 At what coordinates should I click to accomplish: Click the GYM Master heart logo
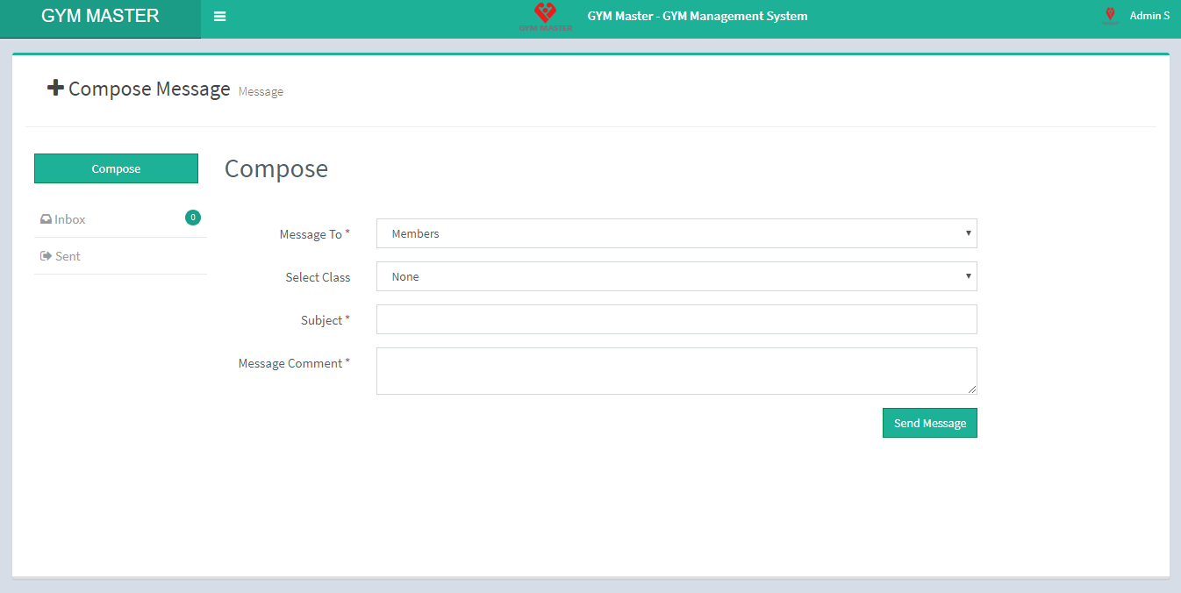[546, 15]
